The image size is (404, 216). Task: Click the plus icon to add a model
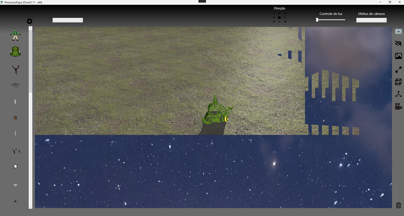(x=29, y=21)
